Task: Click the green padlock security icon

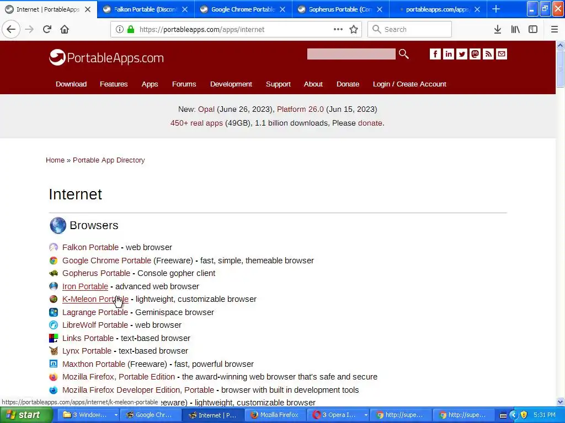Action: pos(131,29)
